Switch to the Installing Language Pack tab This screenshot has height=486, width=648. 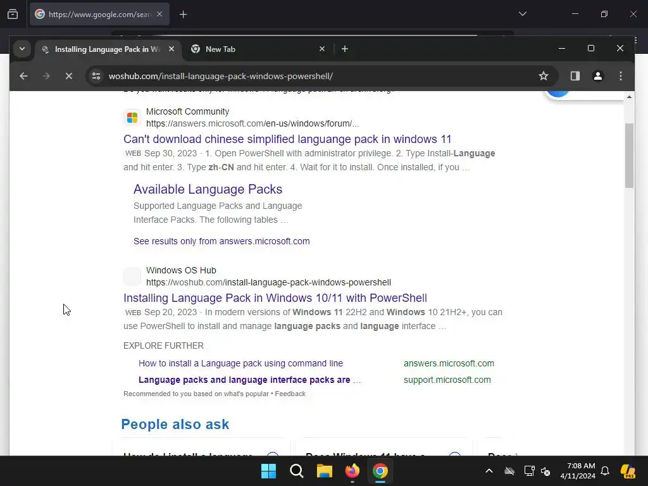[108, 49]
